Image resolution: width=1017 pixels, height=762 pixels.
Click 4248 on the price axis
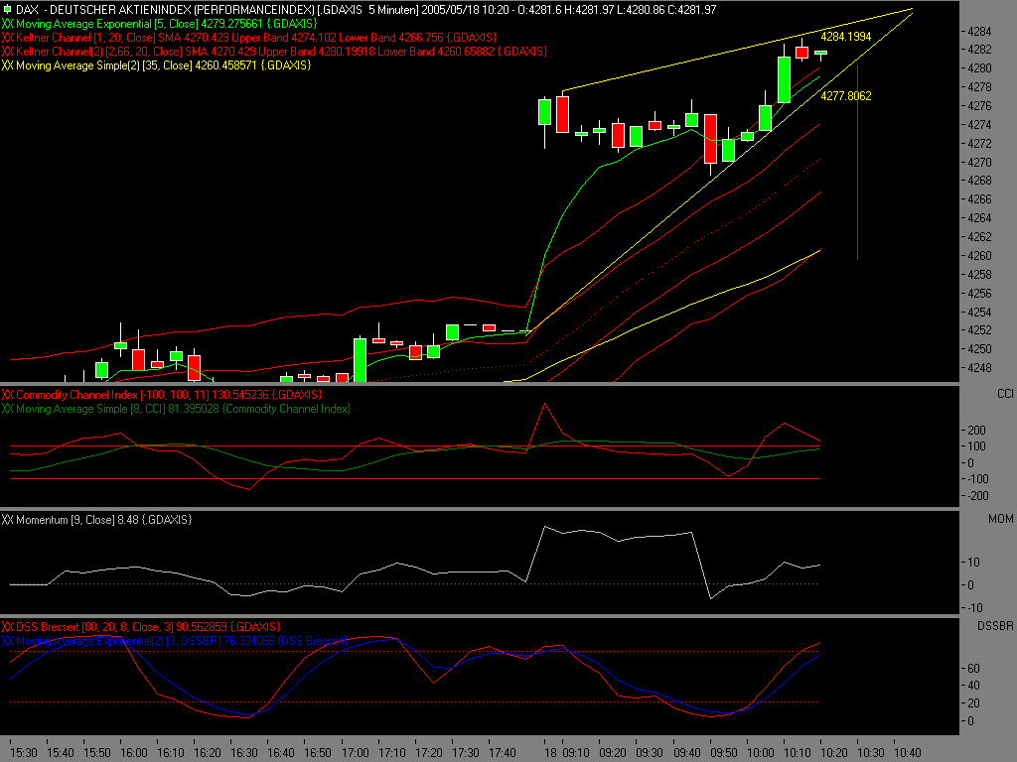pos(979,367)
